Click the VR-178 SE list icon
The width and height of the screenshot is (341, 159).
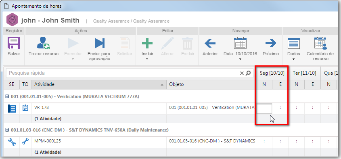point(12,108)
